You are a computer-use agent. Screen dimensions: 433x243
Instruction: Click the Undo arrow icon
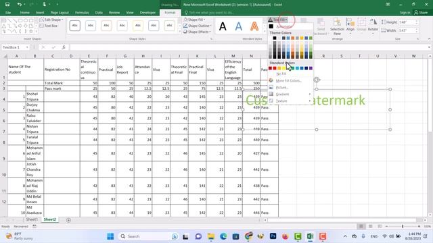pyautogui.click(x=19, y=5)
